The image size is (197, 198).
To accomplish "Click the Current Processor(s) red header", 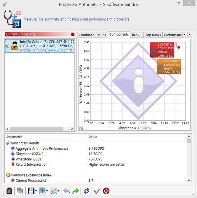I will pos(40,34).
